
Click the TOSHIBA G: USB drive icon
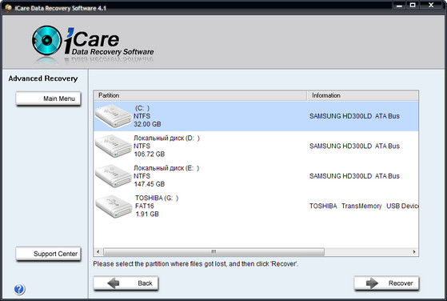114,206
